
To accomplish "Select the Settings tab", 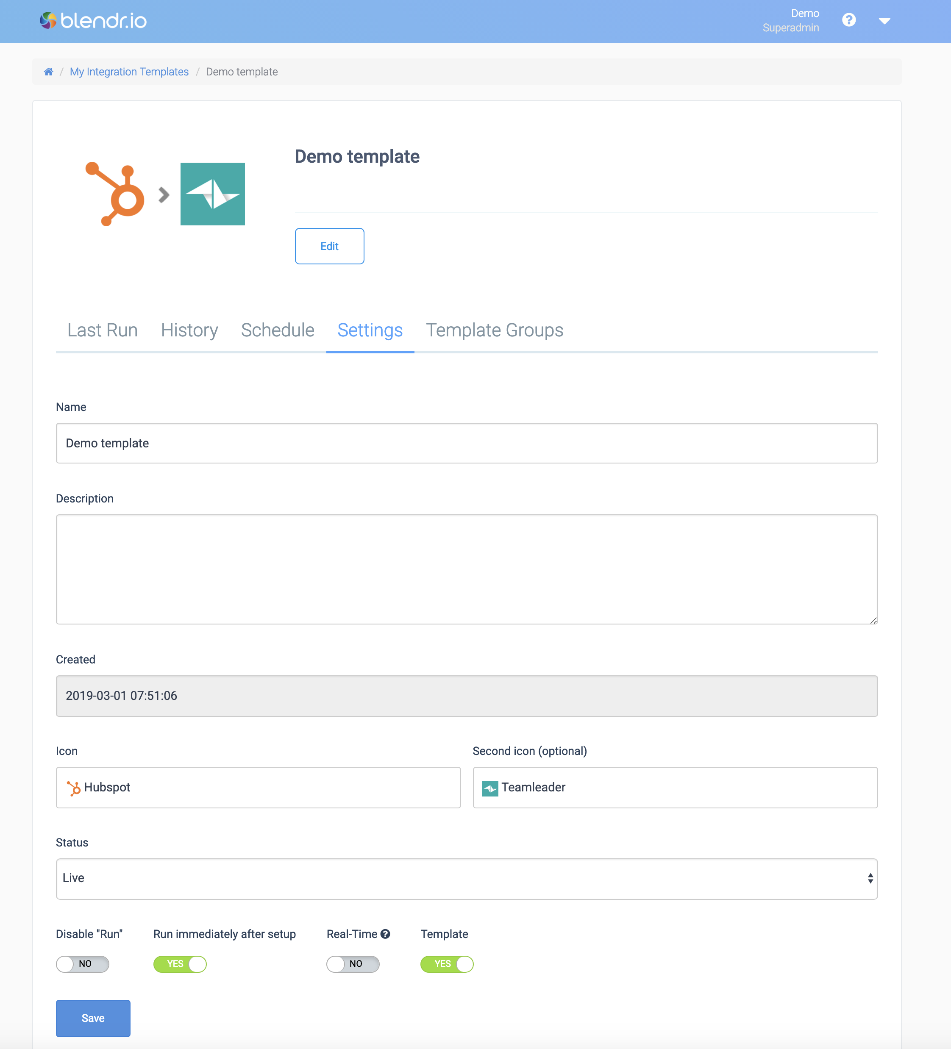I will click(370, 330).
